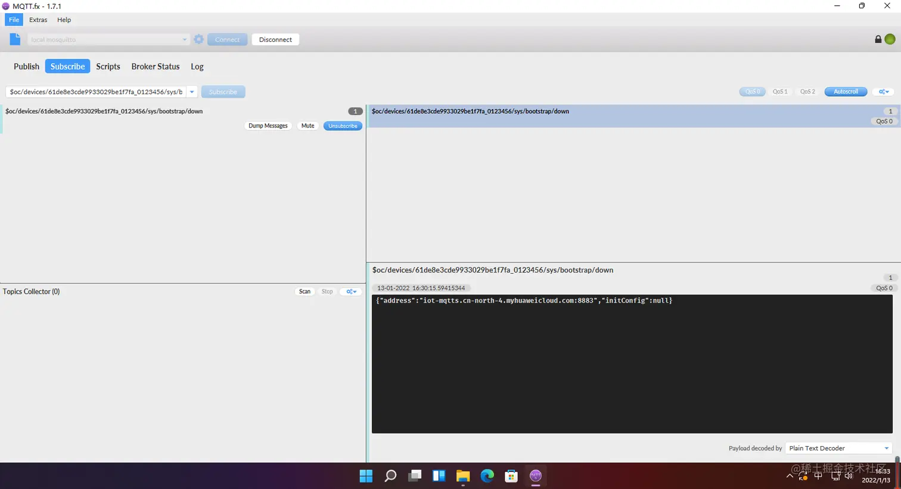Open subscribe options gear menu
This screenshot has width=901, height=489.
884,92
